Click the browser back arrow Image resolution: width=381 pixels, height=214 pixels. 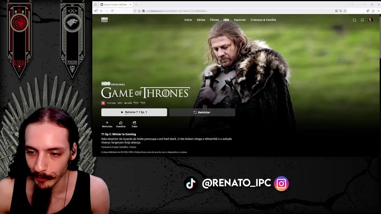pos(101,11)
